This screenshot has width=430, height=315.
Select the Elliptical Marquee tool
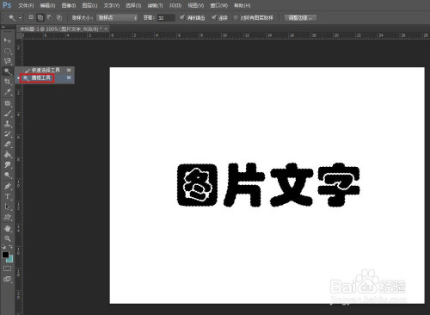point(8,51)
